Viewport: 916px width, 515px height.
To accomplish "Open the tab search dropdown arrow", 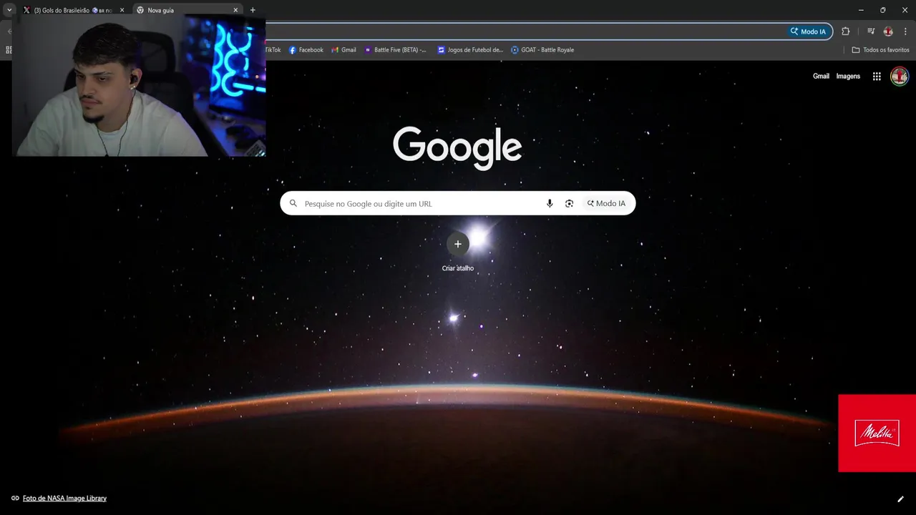I will (9, 10).
